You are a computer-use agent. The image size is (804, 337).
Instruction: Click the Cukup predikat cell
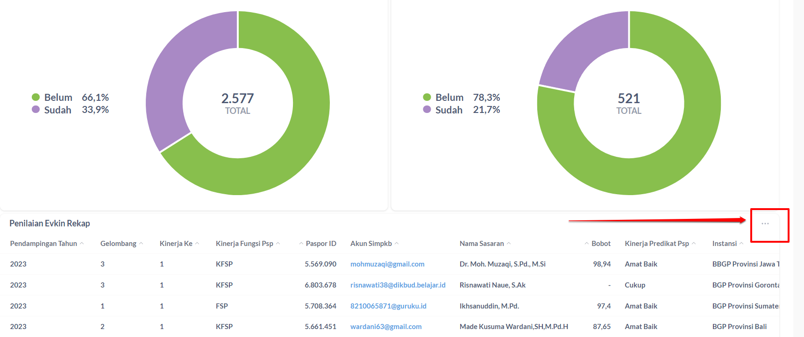(635, 285)
